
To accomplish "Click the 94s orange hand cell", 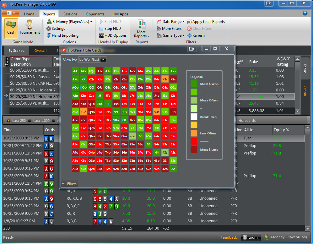I will pyautogui.click(x=157, y=112).
